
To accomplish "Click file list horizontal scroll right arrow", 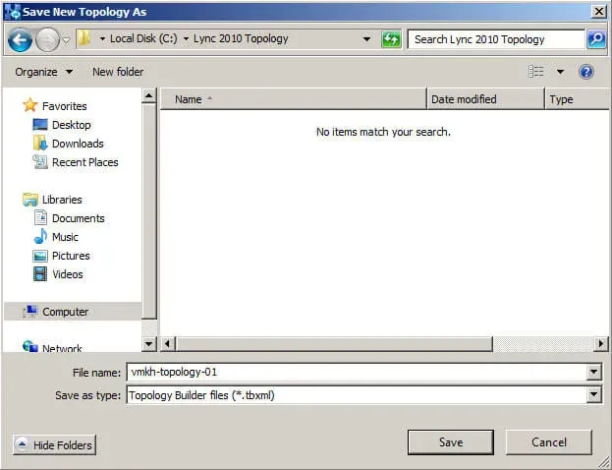I will (x=600, y=344).
